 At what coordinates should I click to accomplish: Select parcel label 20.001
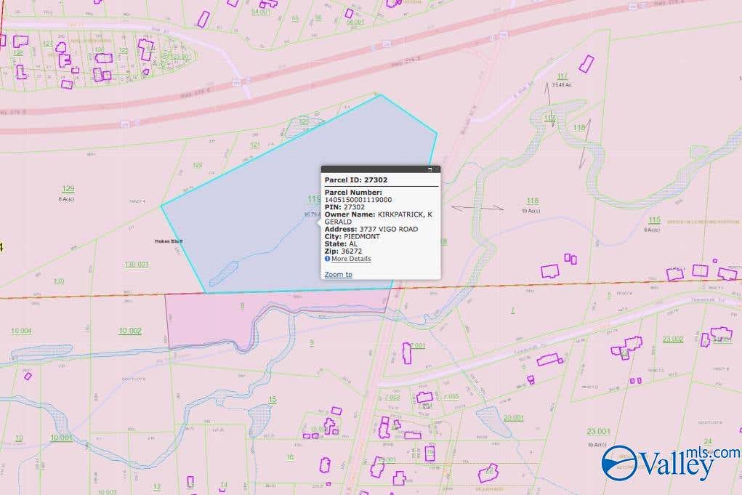point(513,418)
